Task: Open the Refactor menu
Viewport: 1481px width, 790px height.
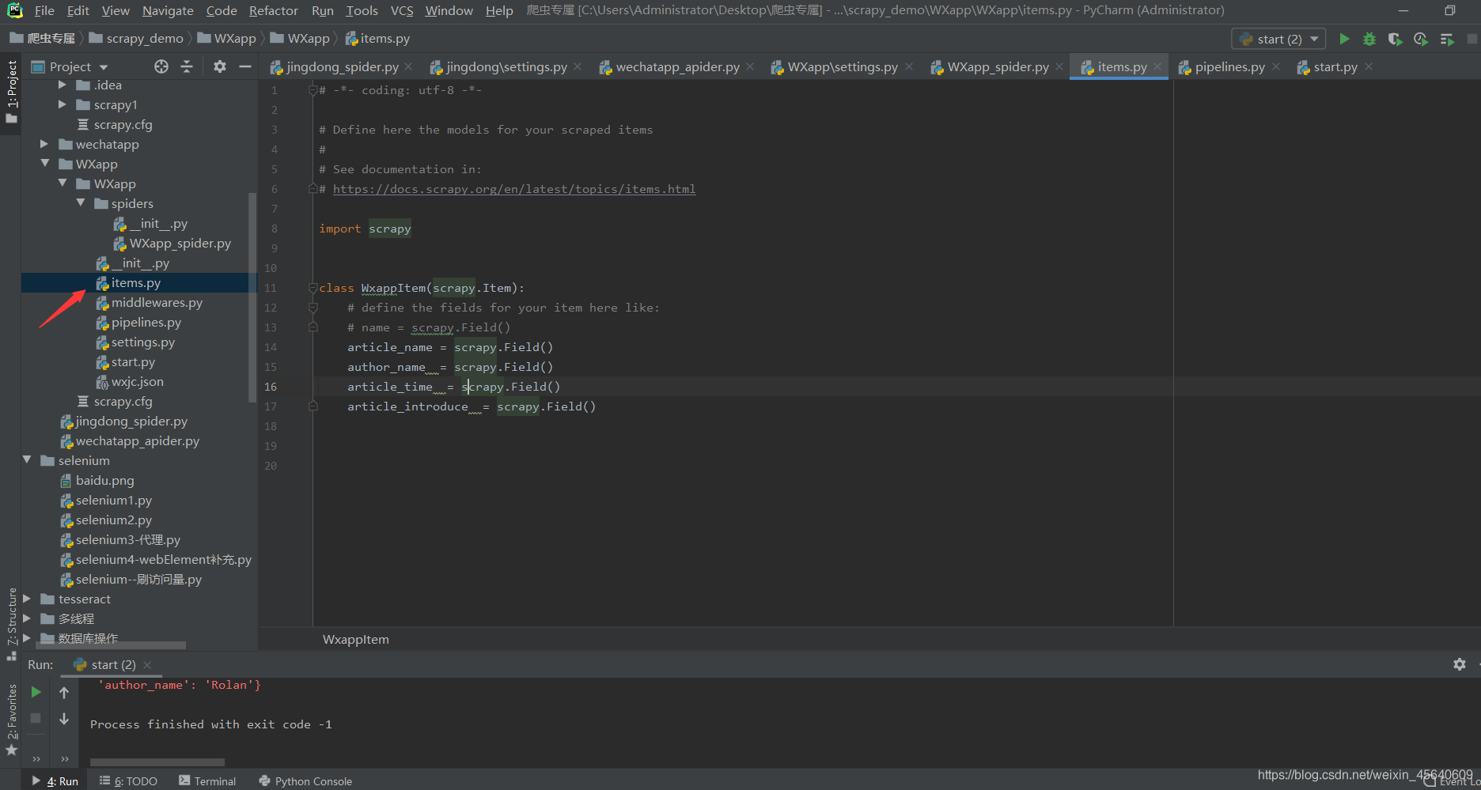Action: click(x=274, y=10)
